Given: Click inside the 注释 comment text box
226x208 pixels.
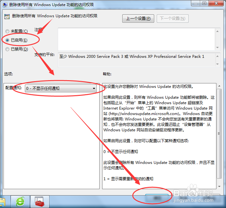Looking at the screenshot, I should point(136,39).
